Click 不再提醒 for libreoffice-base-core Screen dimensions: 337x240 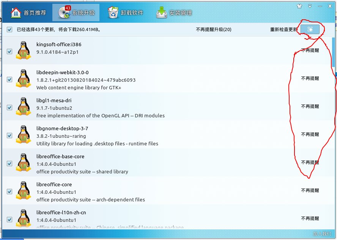tap(310, 162)
